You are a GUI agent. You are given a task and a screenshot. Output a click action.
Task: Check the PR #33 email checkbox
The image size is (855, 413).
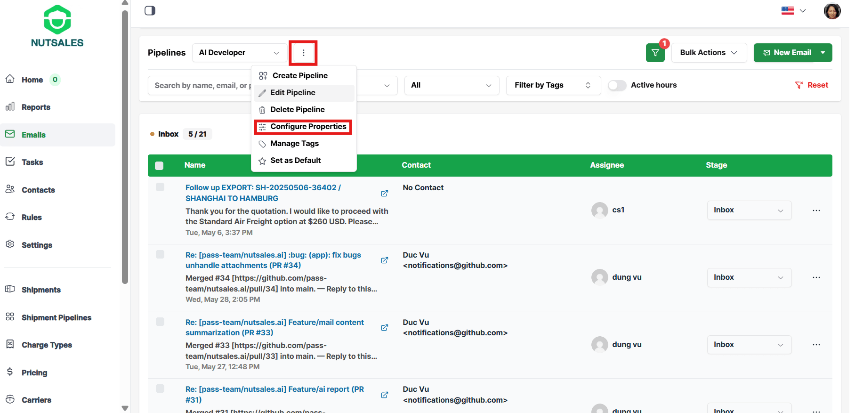(160, 322)
